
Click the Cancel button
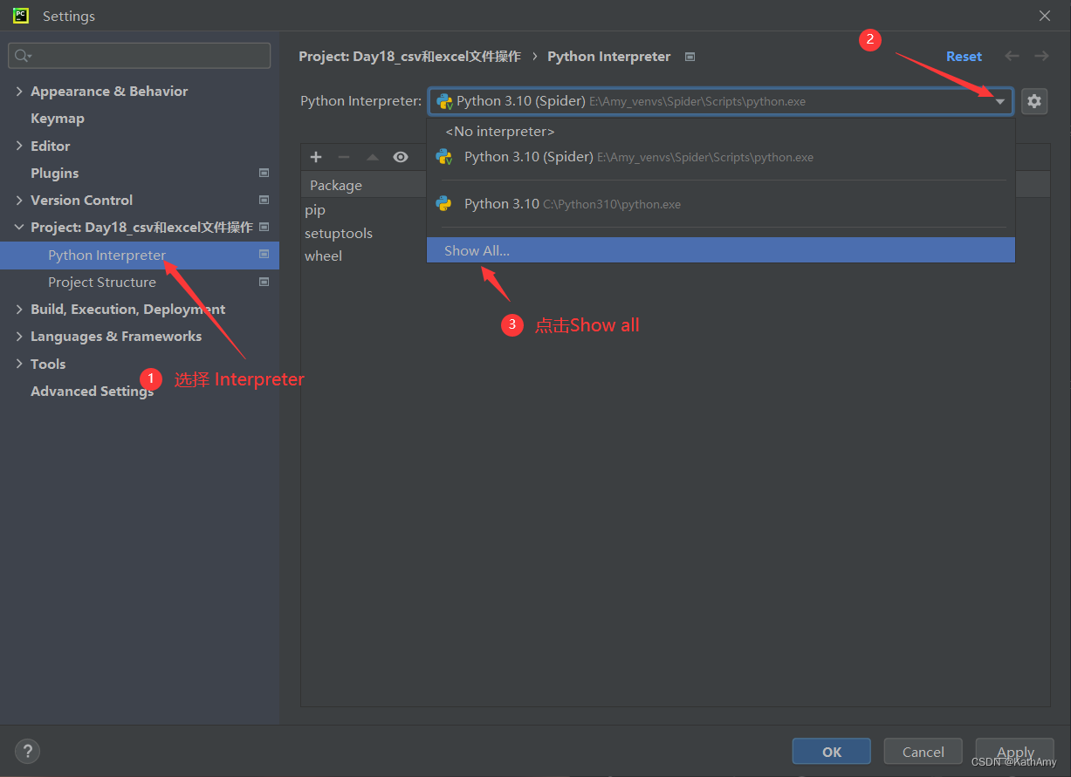923,752
